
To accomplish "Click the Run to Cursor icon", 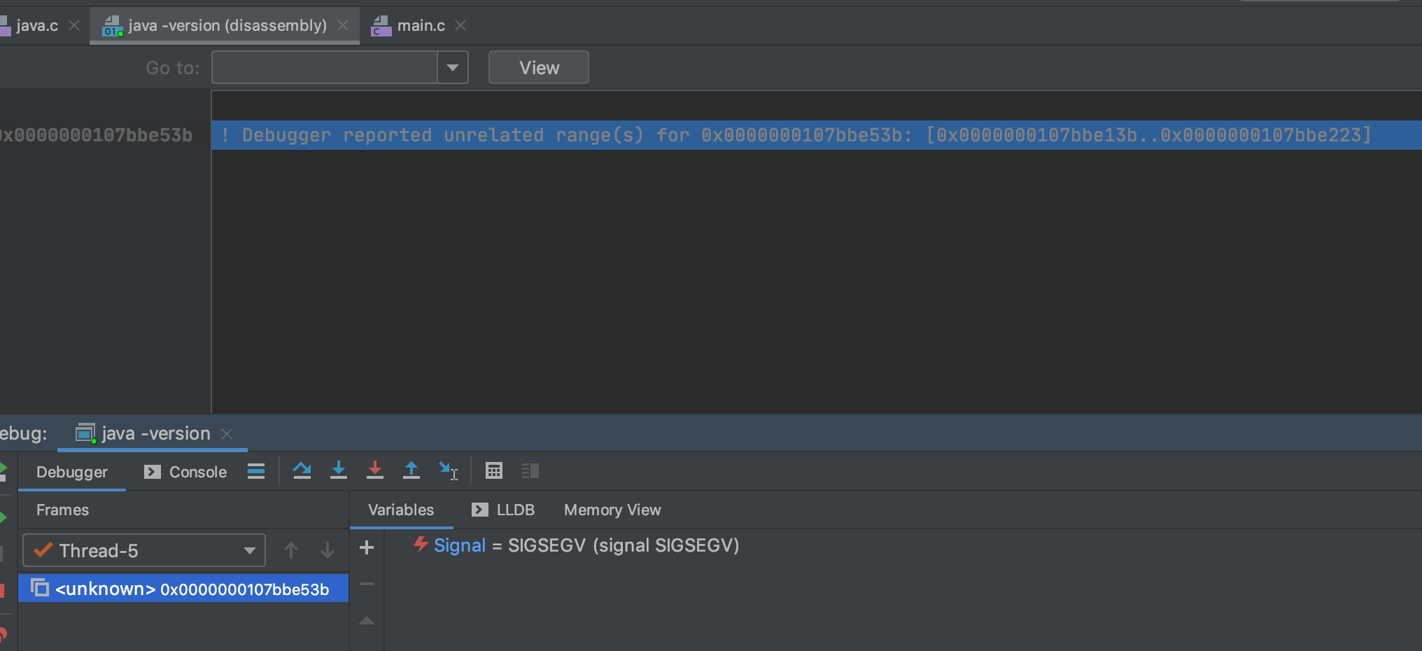I will 448,471.
